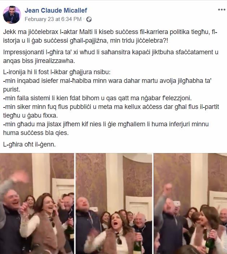Click the paragraph starting with "Impressjonanti l-għira"
227x254 pixels.
(111, 56)
